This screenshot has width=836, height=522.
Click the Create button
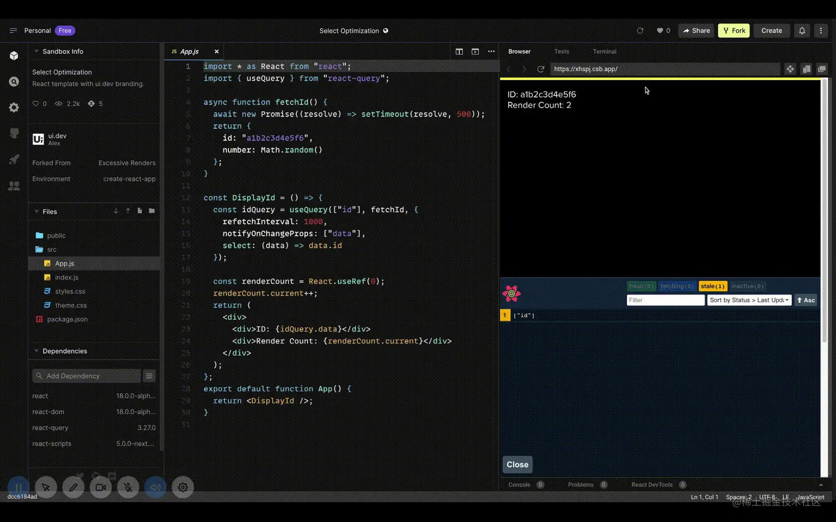(x=772, y=30)
